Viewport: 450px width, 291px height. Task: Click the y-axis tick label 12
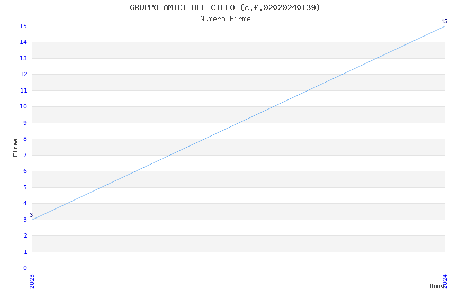pos(23,75)
